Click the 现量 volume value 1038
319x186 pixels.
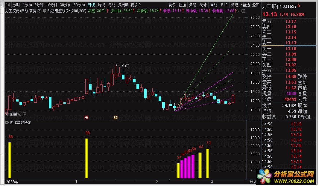pos(291,94)
